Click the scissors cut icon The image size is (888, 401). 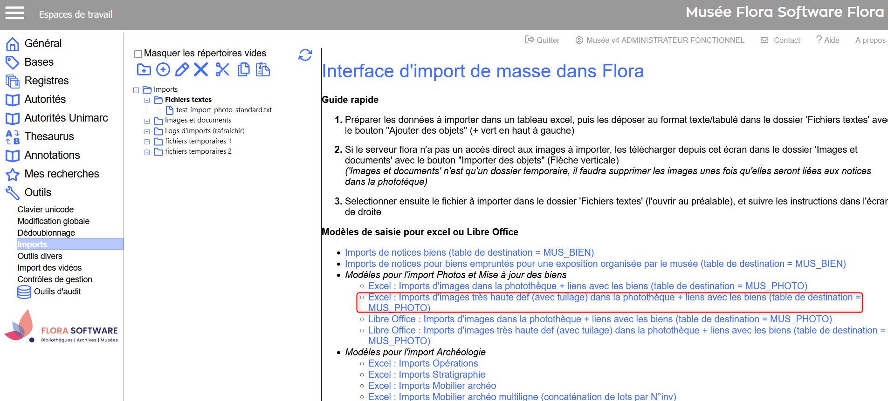point(222,69)
